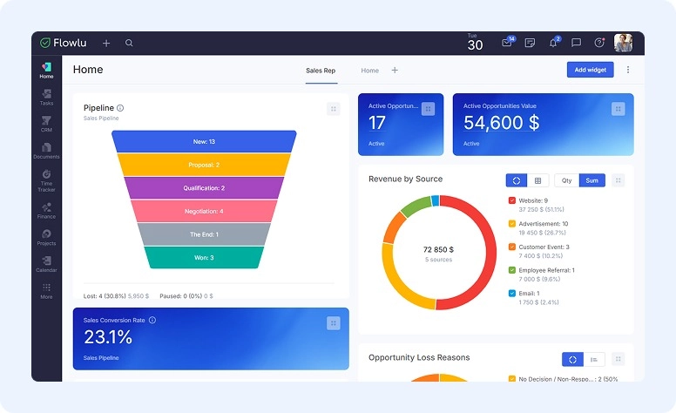
Task: Open CRM in the sidebar
Action: [x=46, y=124]
